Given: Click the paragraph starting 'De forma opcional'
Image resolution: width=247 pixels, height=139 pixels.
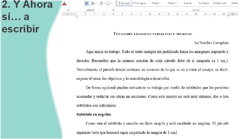Looking at the screenshot, I should tap(153, 97).
